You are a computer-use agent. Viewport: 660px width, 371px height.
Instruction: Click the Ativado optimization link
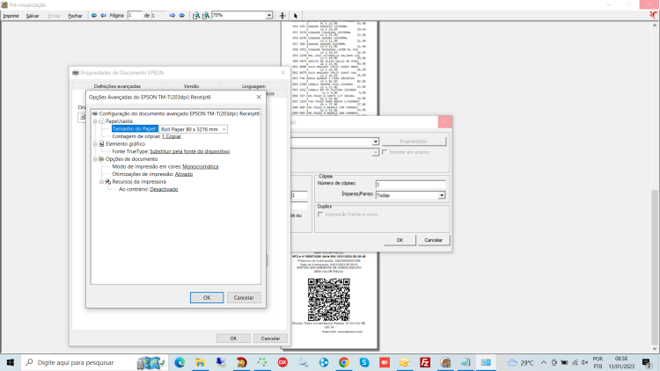pyautogui.click(x=184, y=174)
